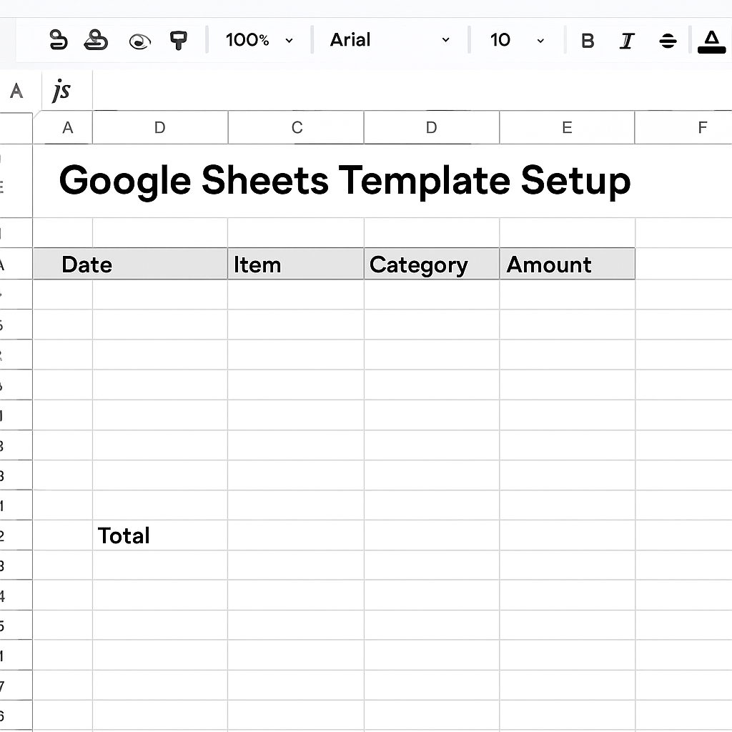
Task: Select all cells using the corner box
Action: 16,127
